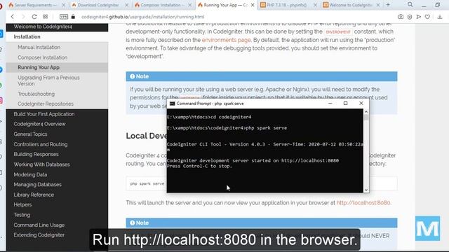Maximize the Command Prompt window
Screen dimensions: 449x252
(x=346, y=103)
